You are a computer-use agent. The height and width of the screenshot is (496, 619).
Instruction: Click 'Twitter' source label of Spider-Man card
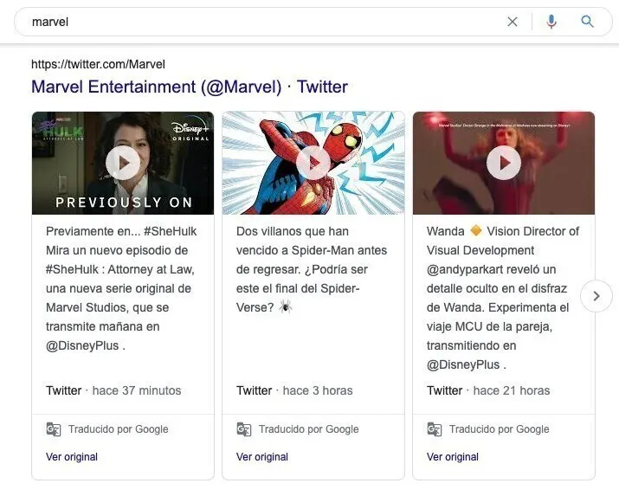tap(254, 390)
